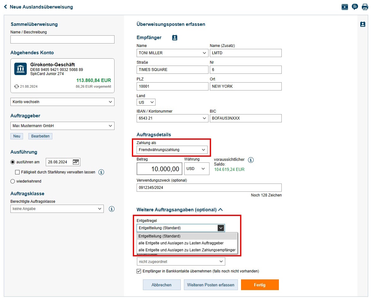Image resolution: width=371 pixels, height=298 pixels.
Task: Click the Name / Beschreibung input field
Action: click(x=62, y=39)
